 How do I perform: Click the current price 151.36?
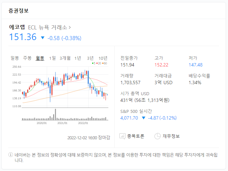[x=23, y=37]
